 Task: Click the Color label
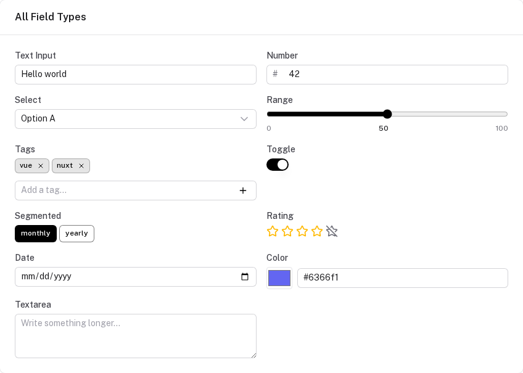277,258
